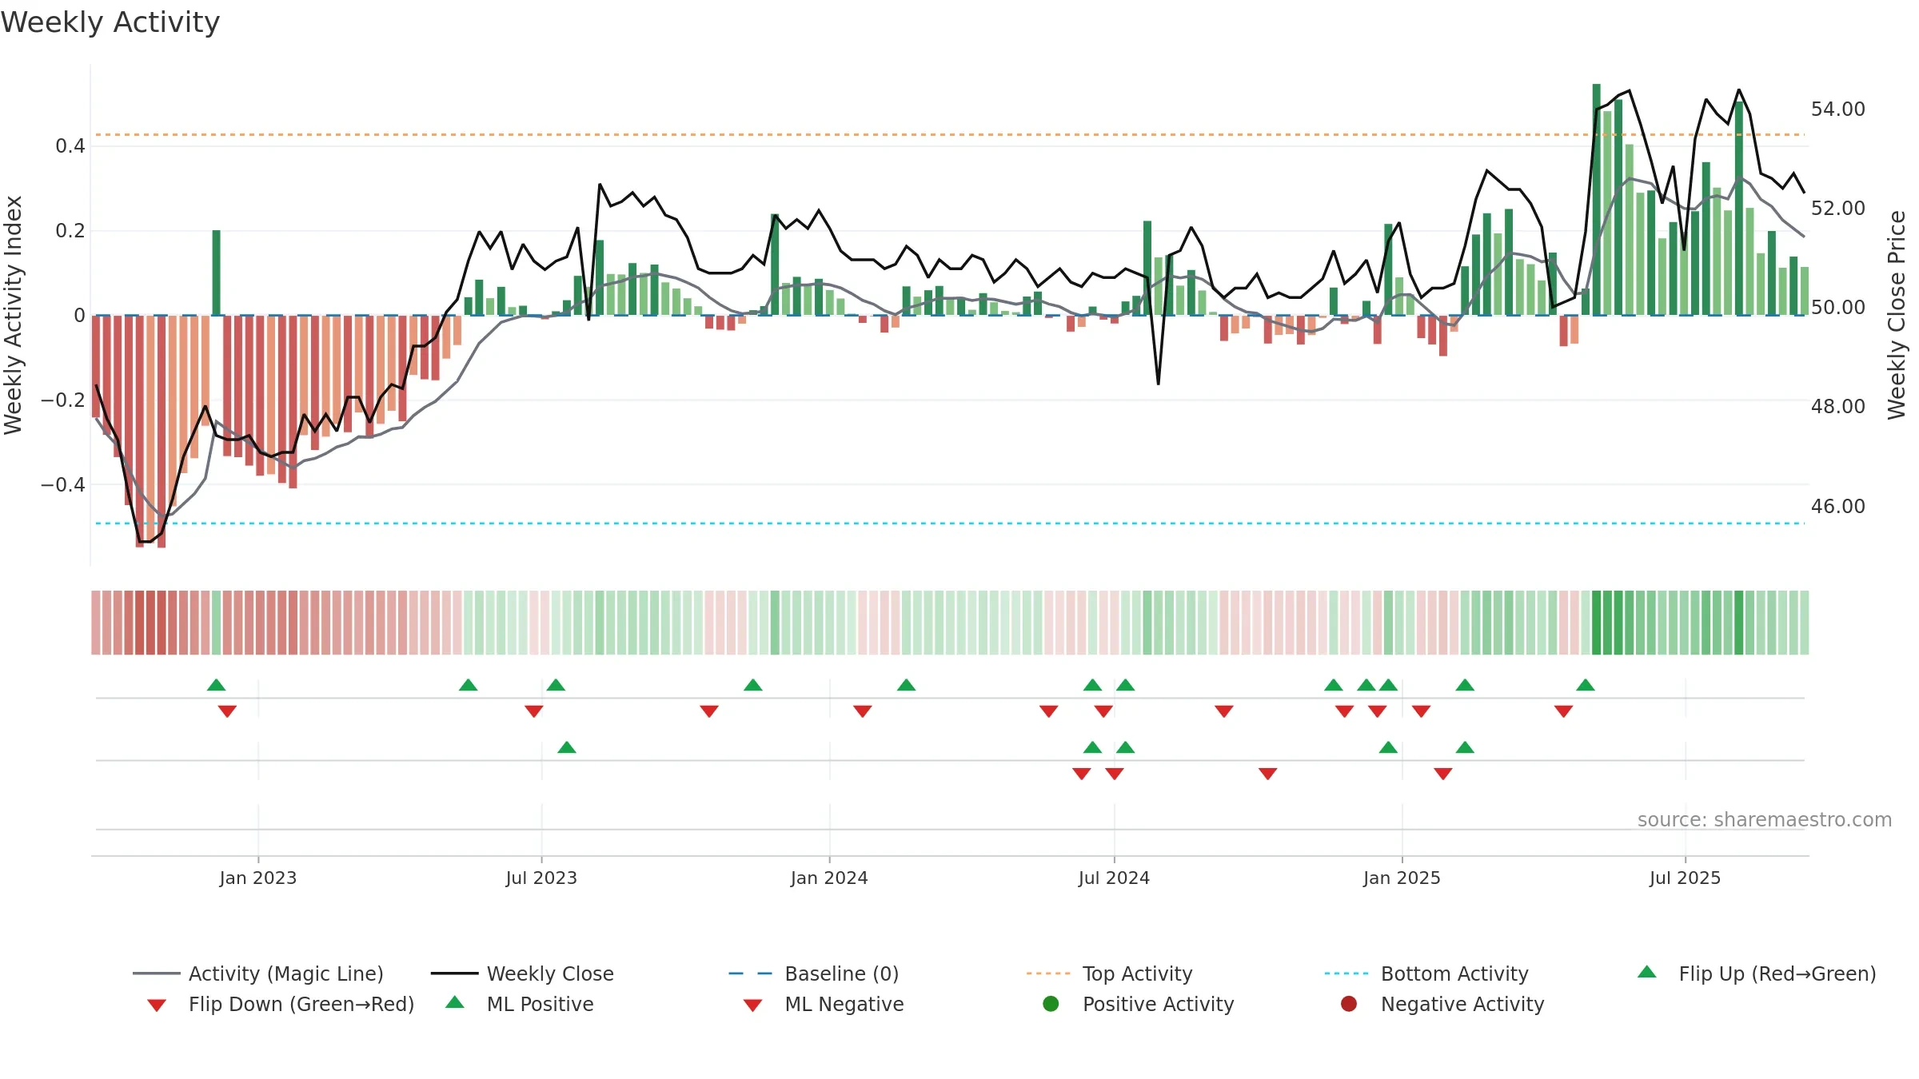Toggle Weekly Close legend entry
The height and width of the screenshot is (1079, 1919).
[x=522, y=973]
